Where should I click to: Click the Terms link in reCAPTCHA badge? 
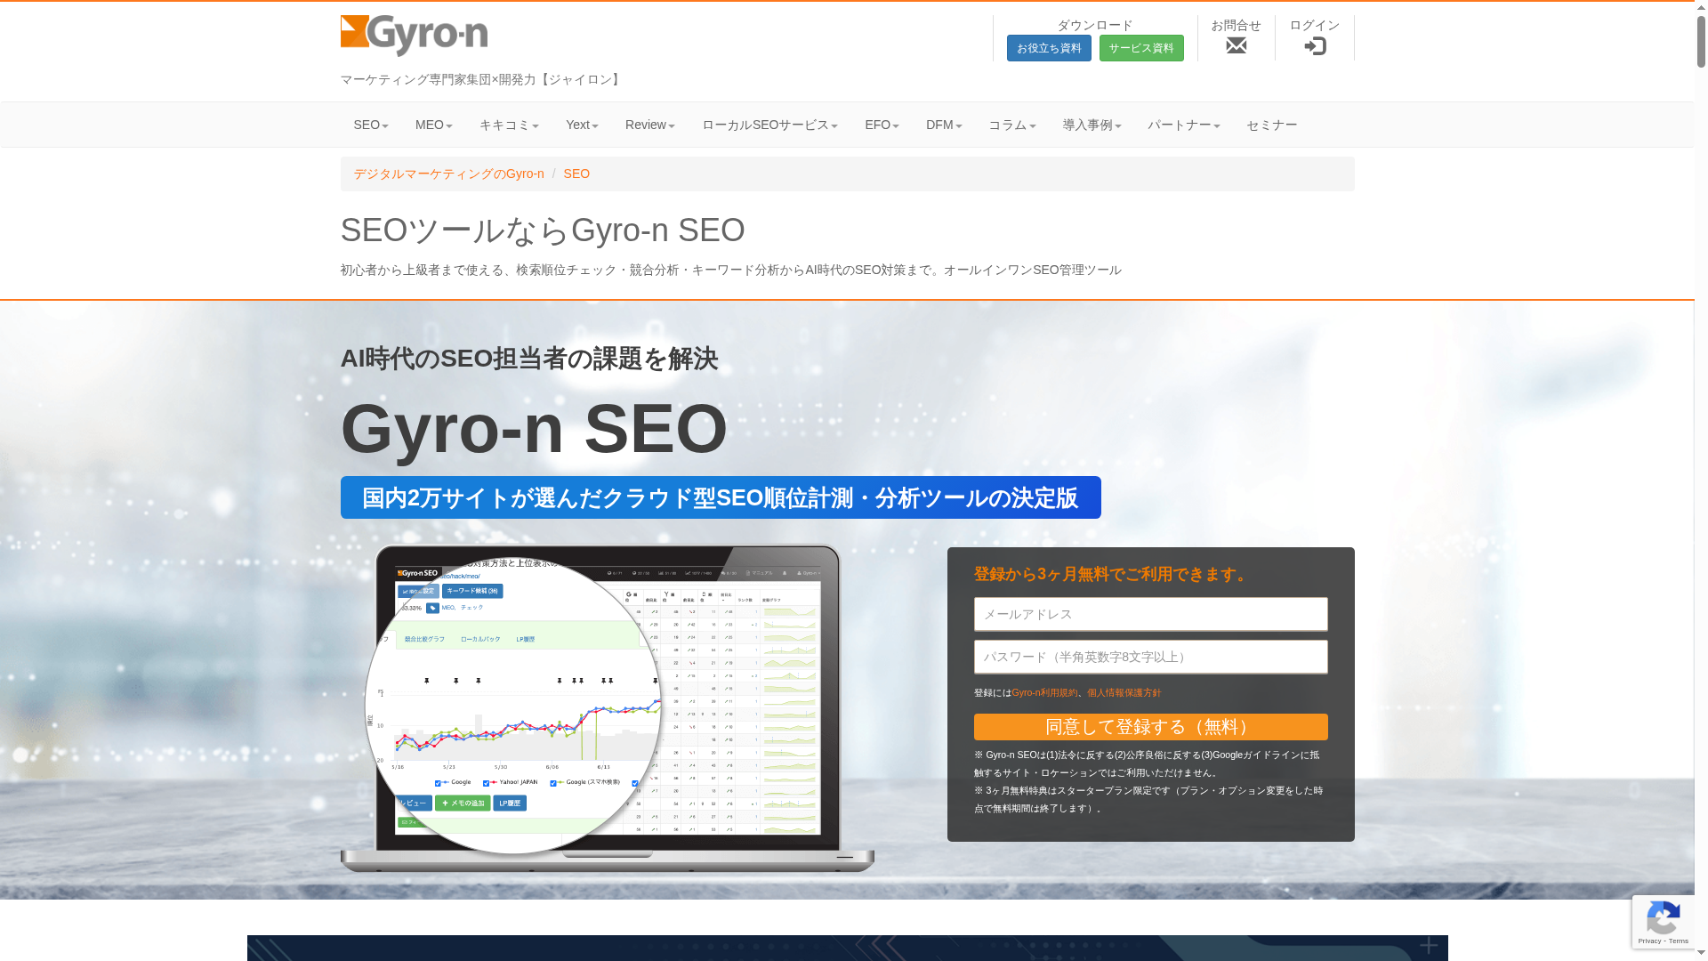coord(1679,941)
